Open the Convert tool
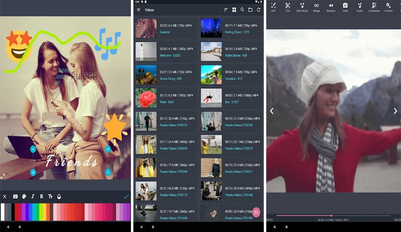This screenshot has width=401, height=232. pyautogui.click(x=388, y=7)
